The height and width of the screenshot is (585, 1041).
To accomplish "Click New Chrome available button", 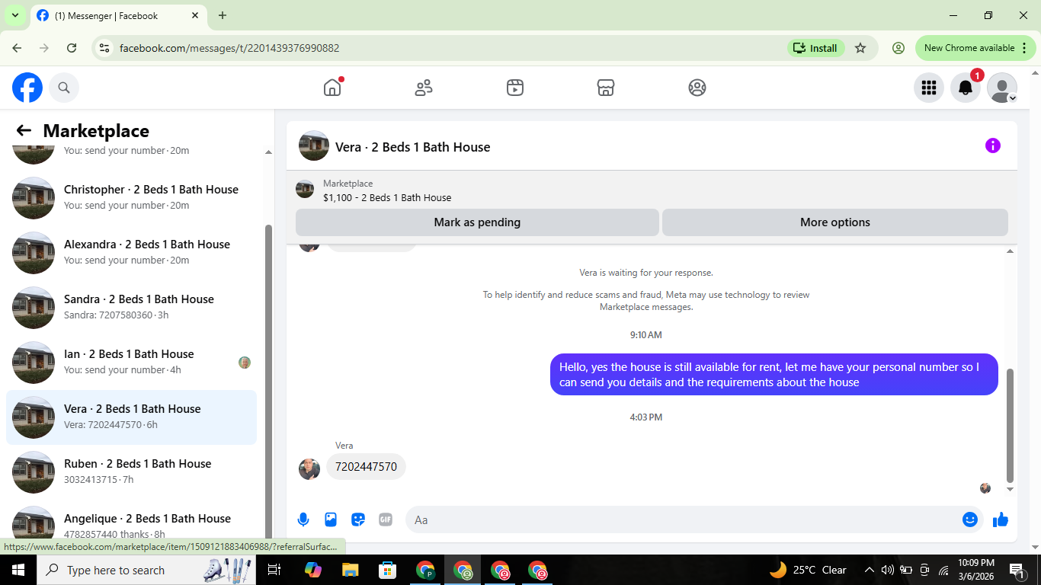I will coord(976,48).
